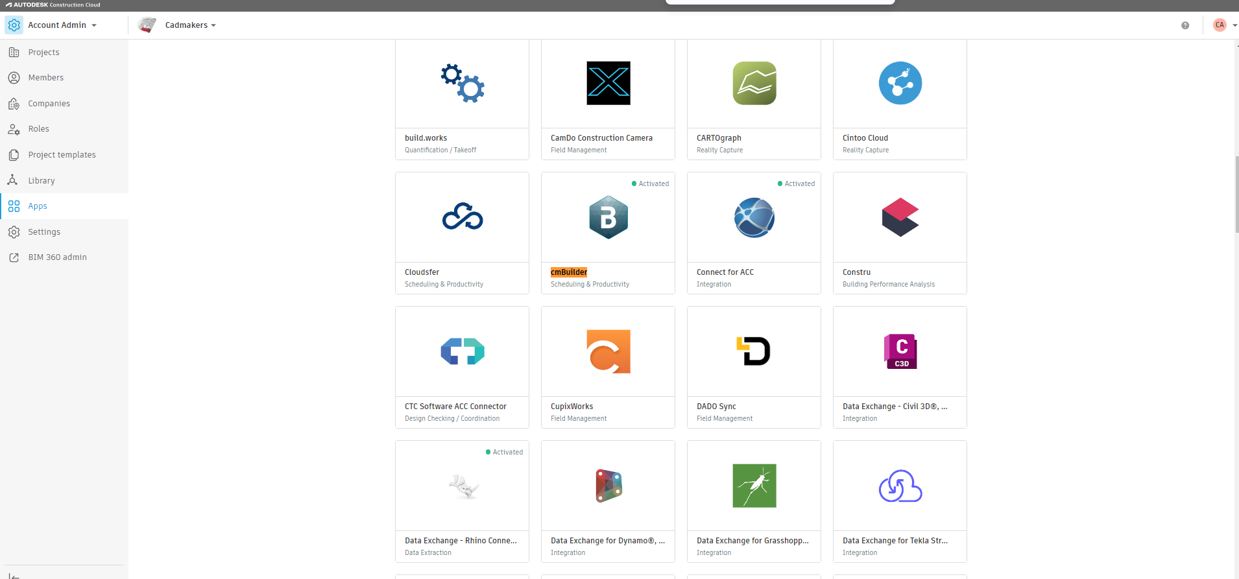Click the CTC Software ACC Connector icon
1239x579 pixels.
coord(463,351)
